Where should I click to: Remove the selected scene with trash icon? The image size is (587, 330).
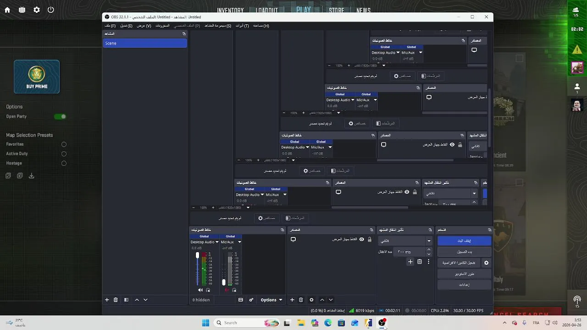click(116, 300)
